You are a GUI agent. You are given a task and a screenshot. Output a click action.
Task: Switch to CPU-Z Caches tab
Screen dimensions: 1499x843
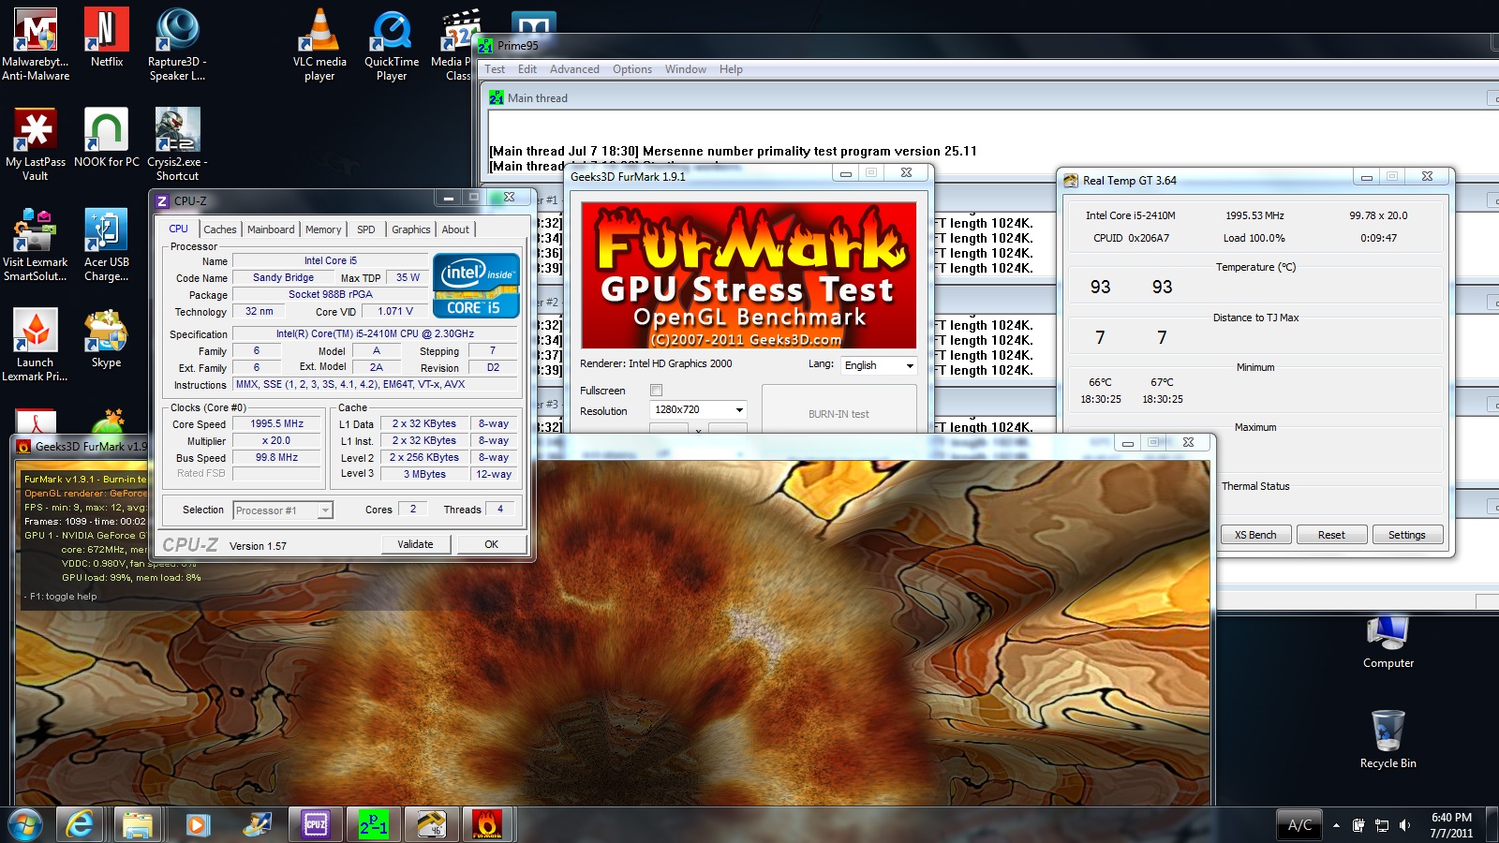point(220,229)
